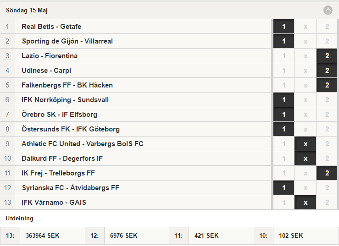
Task: Select outcome 1 for Udinese - Carpi
Action: [283, 71]
